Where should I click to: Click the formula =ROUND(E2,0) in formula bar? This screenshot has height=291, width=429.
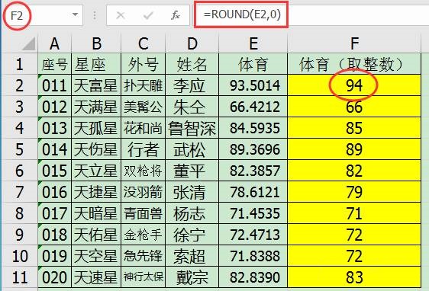pos(242,14)
